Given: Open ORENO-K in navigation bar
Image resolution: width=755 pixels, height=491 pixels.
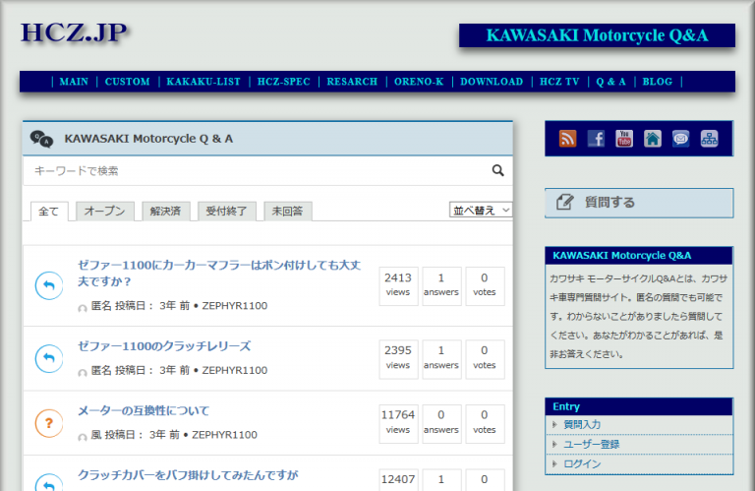Looking at the screenshot, I should [x=419, y=82].
